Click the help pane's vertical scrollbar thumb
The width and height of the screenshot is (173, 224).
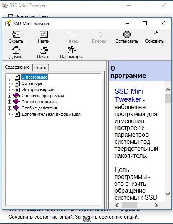pyautogui.click(x=168, y=98)
